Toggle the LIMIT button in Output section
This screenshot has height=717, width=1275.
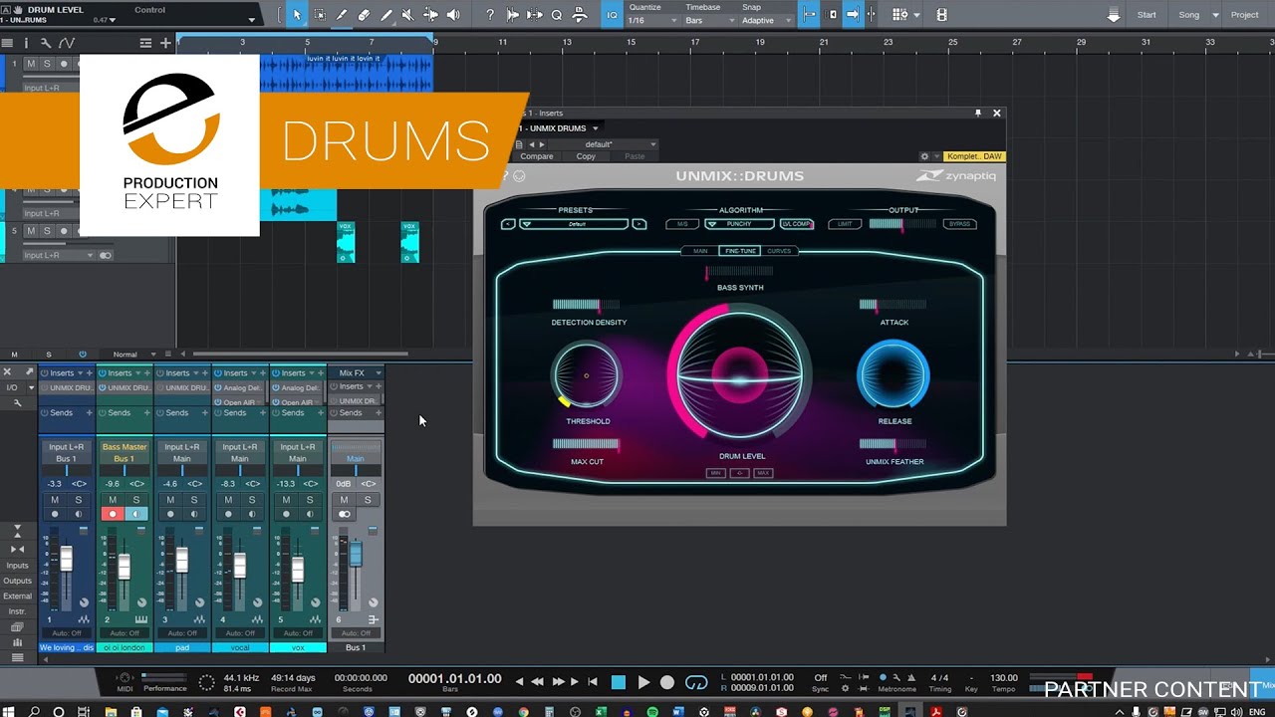tap(845, 224)
